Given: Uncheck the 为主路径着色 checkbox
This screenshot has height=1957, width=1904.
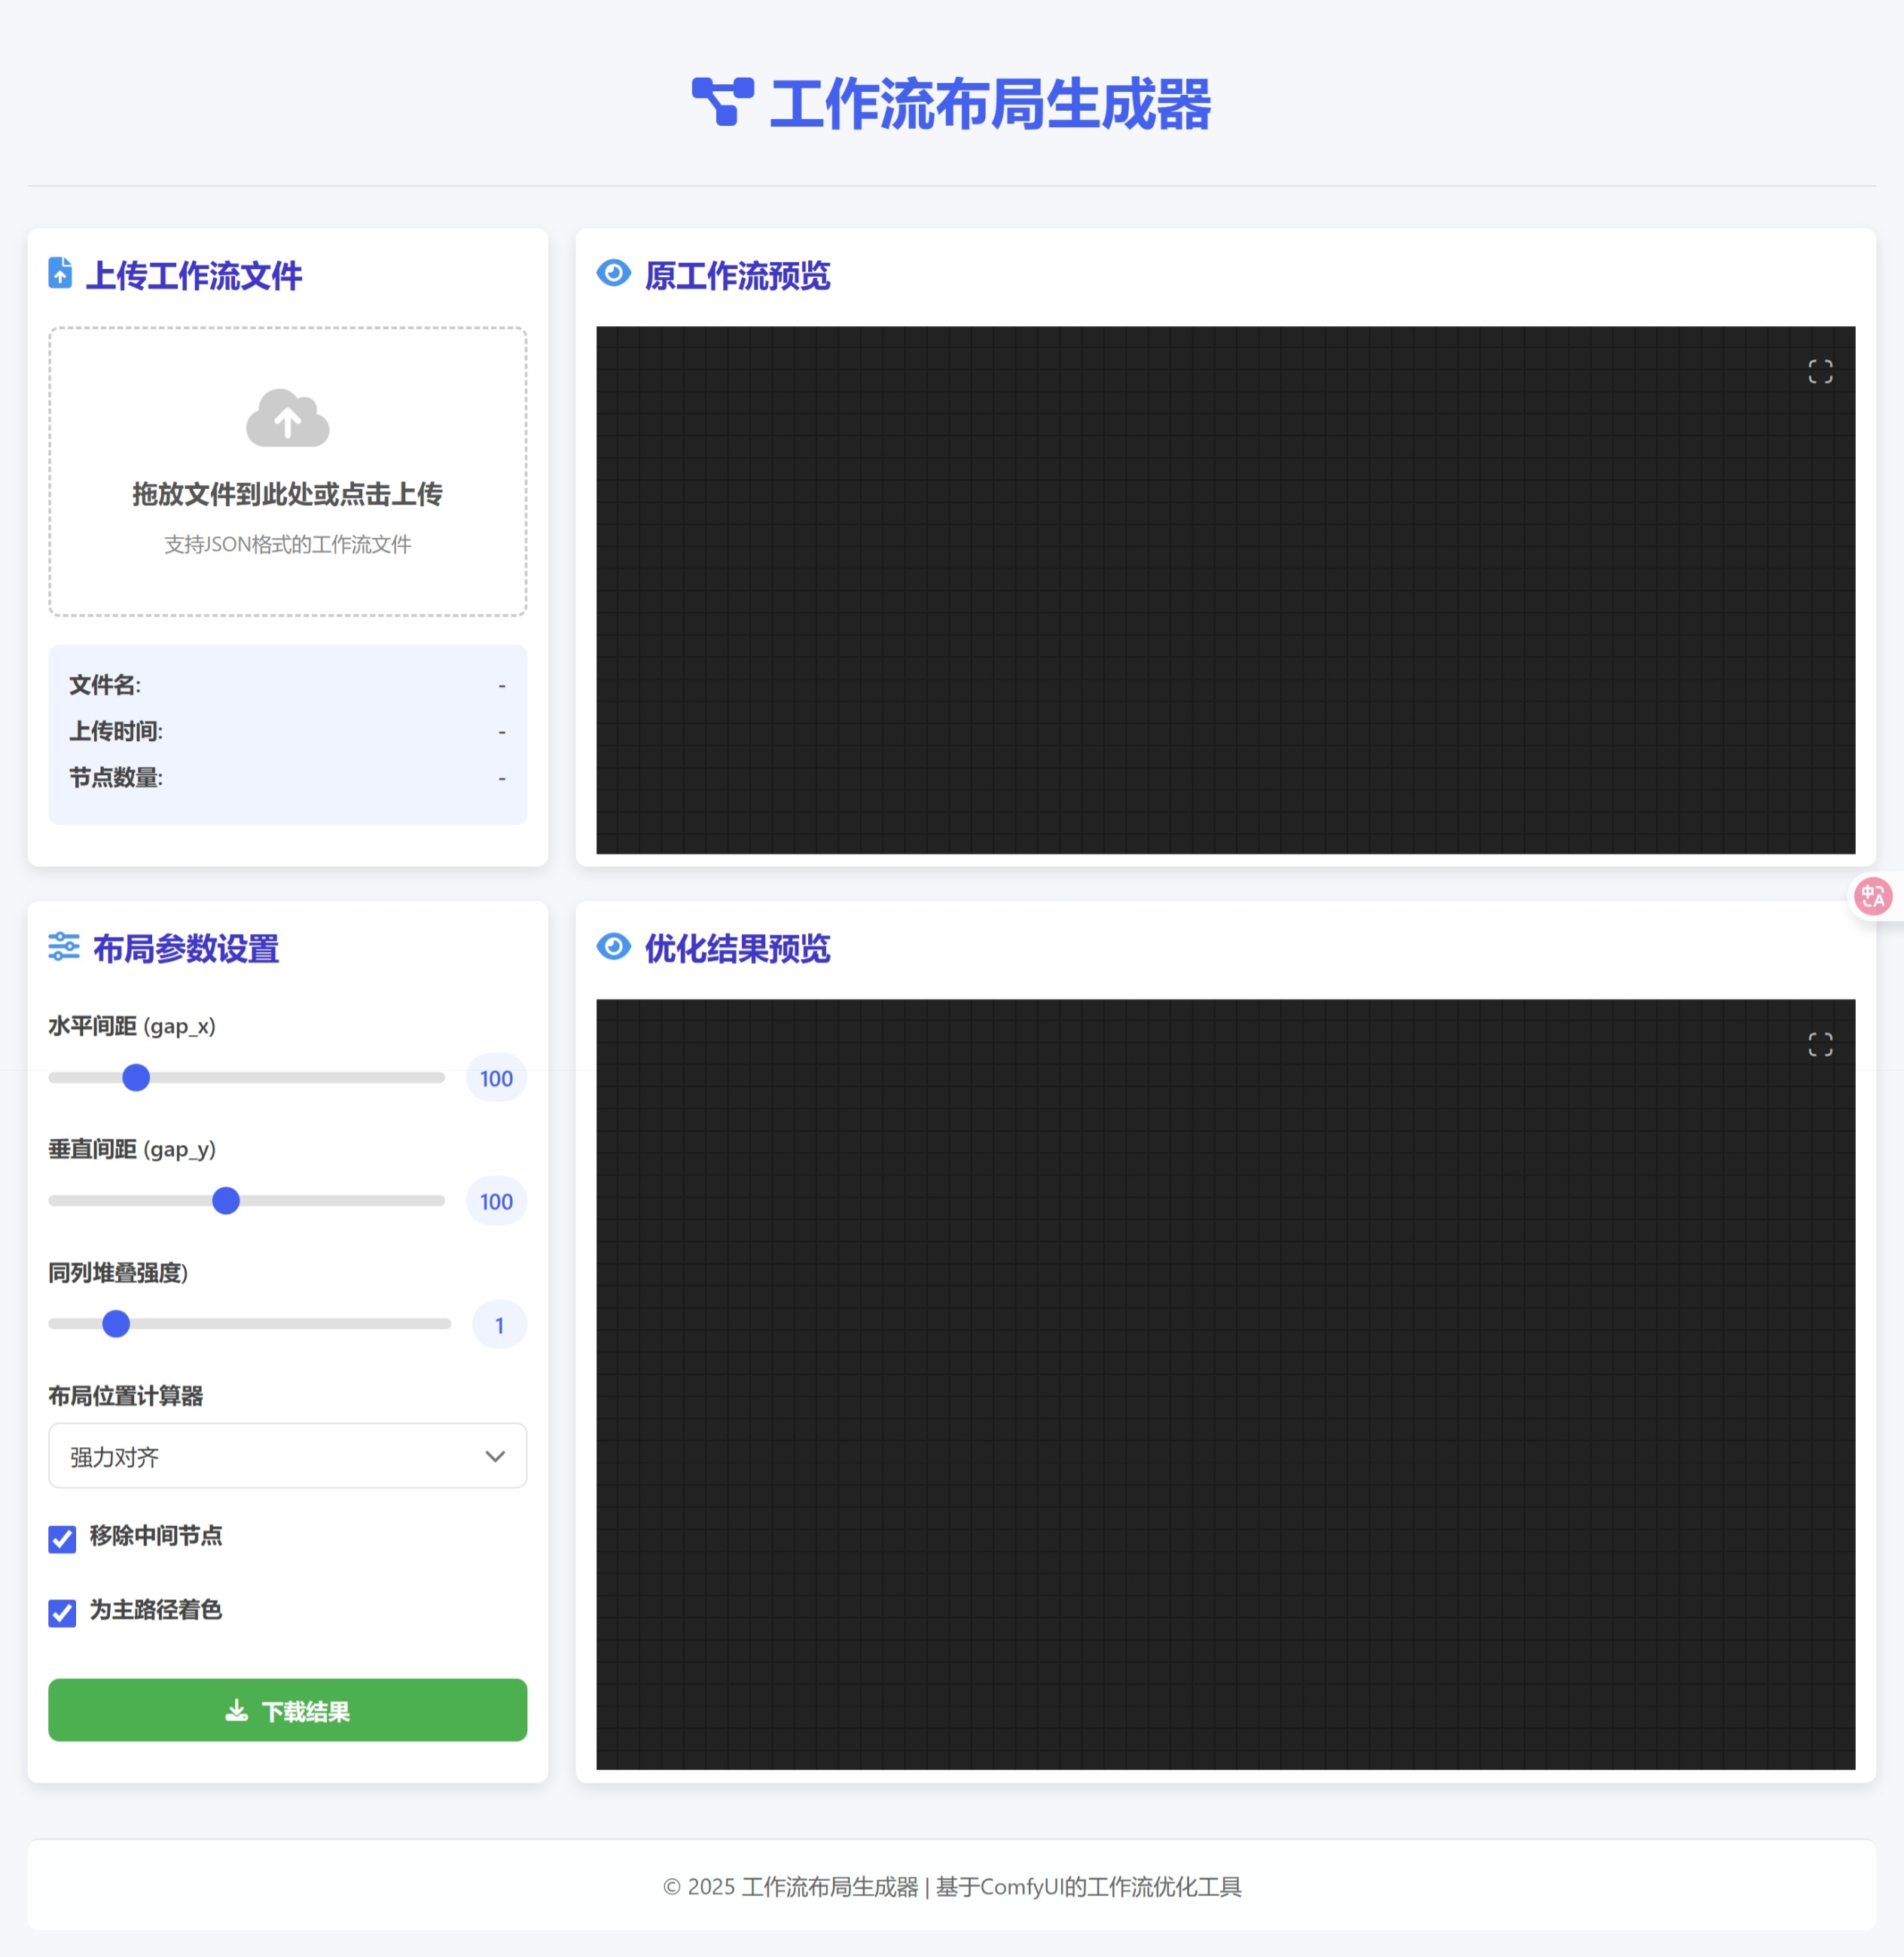Looking at the screenshot, I should tap(62, 1613).
